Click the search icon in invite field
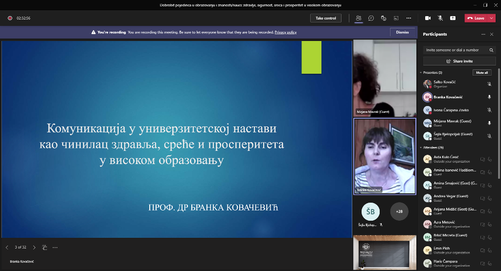501x271 pixels. pyautogui.click(x=491, y=50)
